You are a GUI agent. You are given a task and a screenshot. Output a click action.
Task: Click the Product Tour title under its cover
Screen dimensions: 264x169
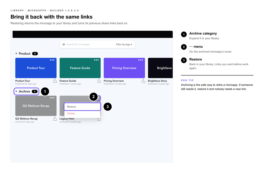click(x=23, y=81)
